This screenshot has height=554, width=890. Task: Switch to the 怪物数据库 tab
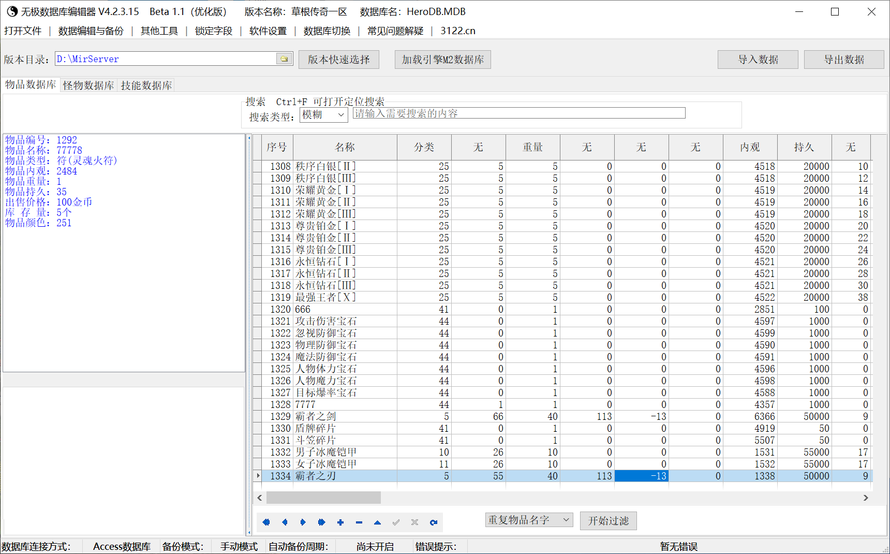tap(88, 85)
